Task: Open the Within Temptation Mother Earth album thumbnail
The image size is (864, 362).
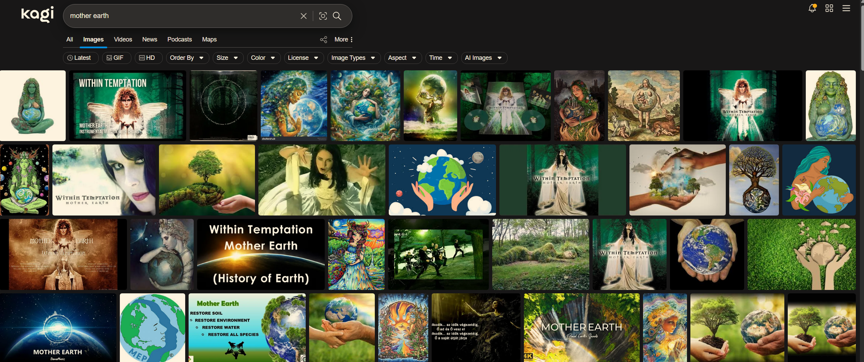Action: click(127, 106)
